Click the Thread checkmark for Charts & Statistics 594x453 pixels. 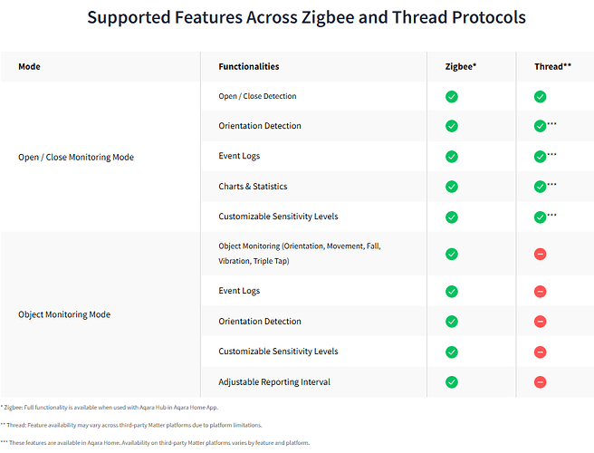(540, 187)
